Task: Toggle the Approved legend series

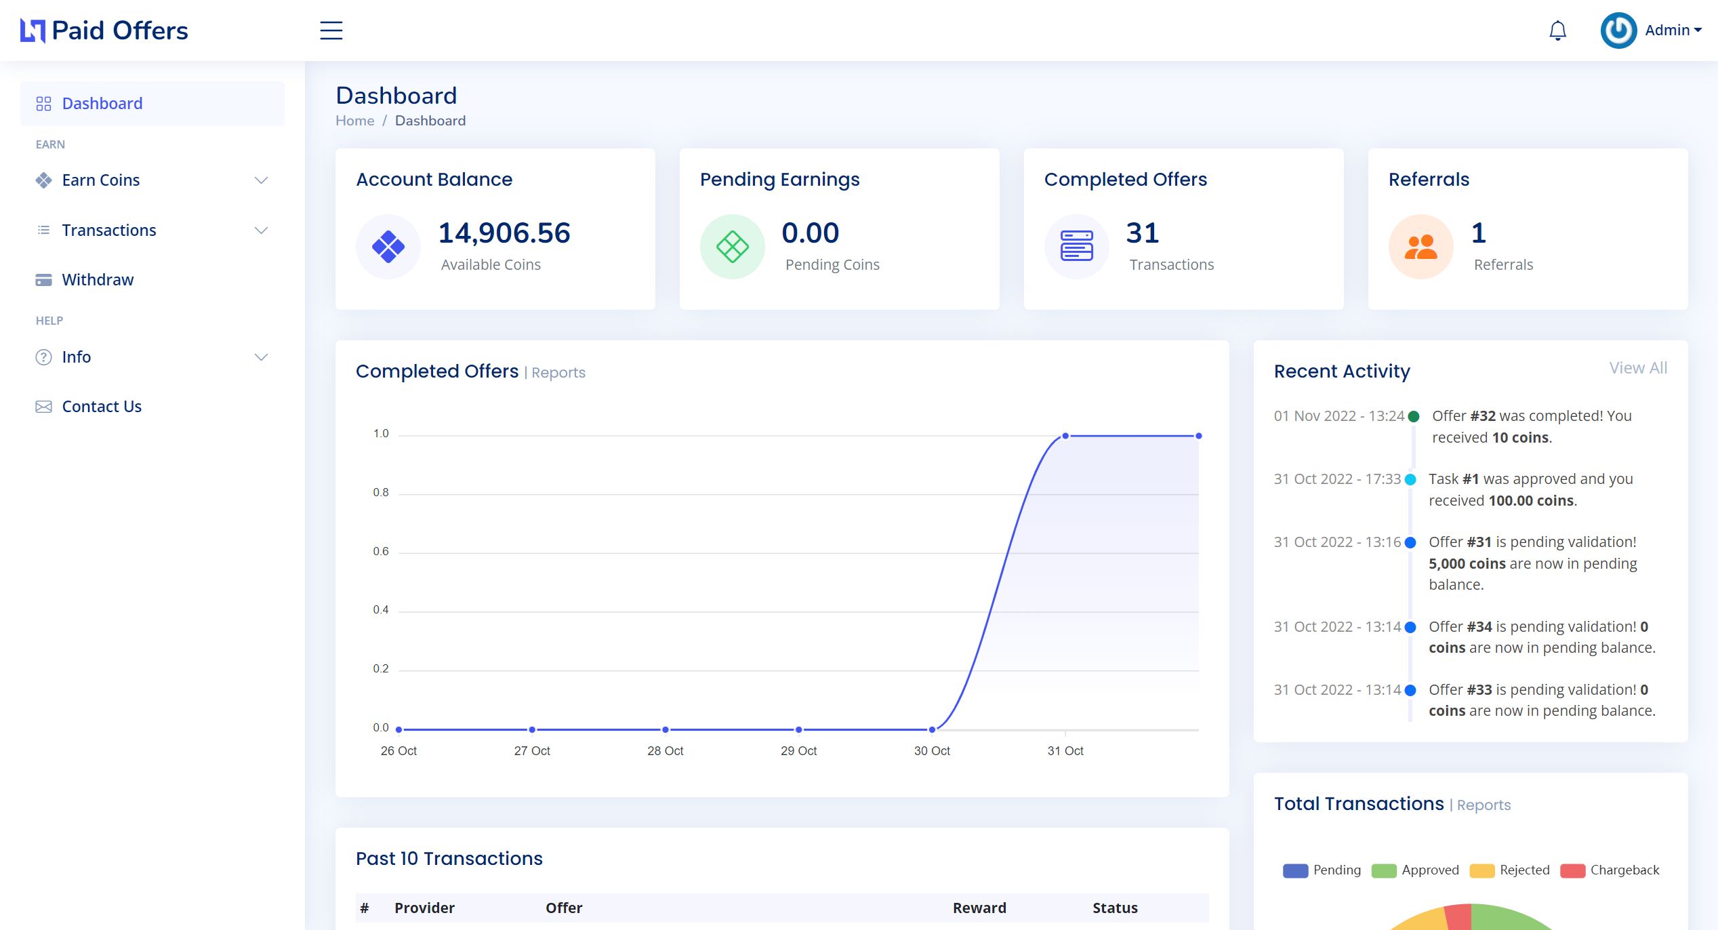Action: click(1415, 870)
